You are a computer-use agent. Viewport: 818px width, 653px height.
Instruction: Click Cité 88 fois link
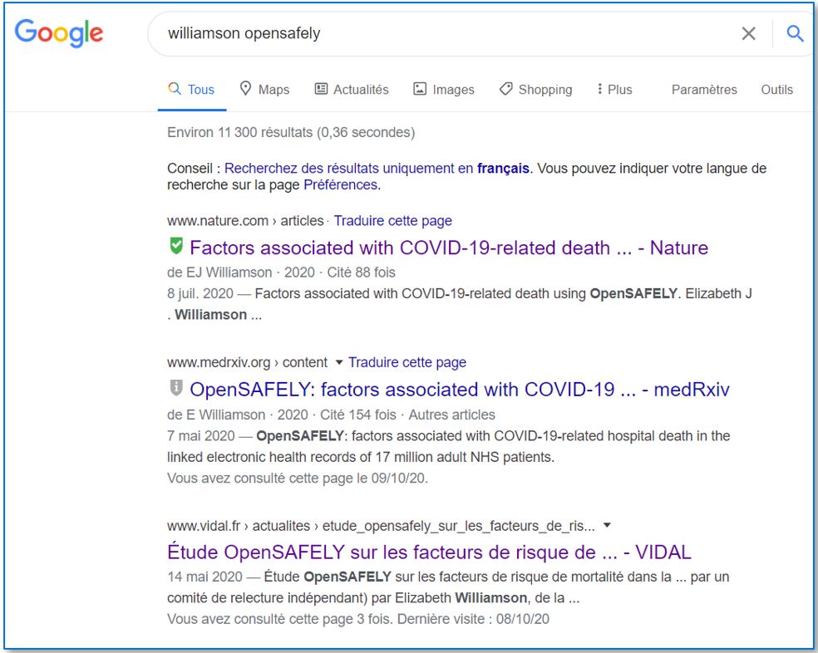click(x=361, y=272)
